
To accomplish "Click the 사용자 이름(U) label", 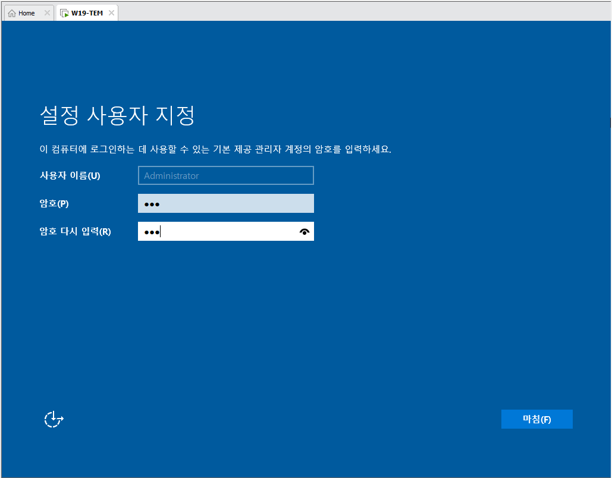I will pyautogui.click(x=70, y=175).
